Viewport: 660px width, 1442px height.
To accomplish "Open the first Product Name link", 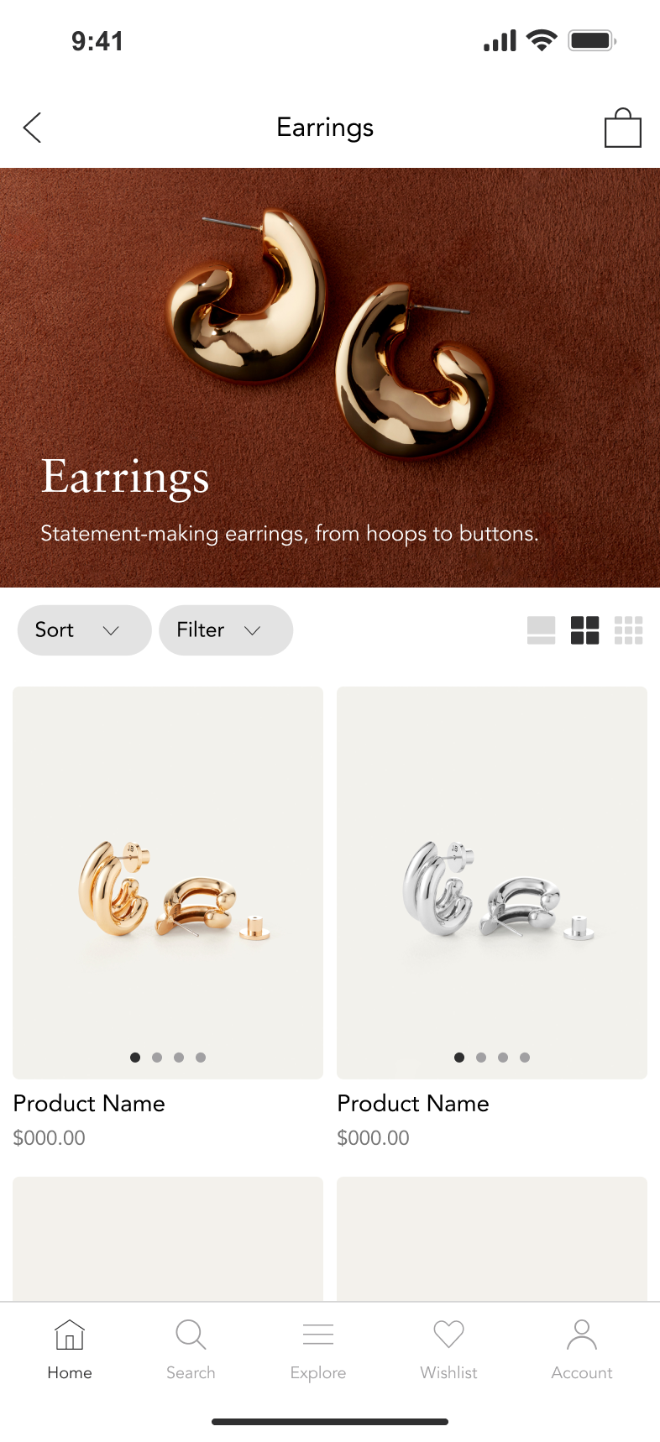I will (x=89, y=1103).
